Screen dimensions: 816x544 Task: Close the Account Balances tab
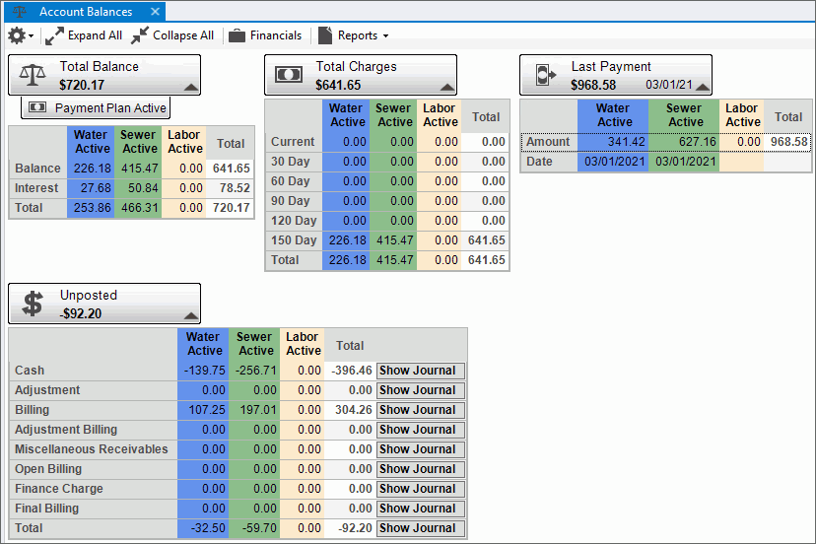click(x=155, y=12)
